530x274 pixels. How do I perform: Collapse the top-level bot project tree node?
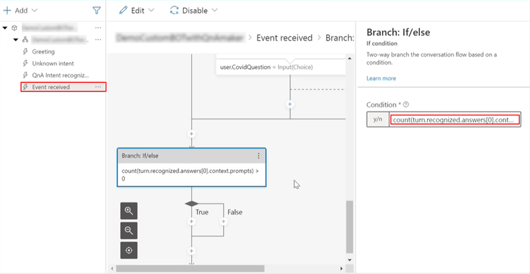[x=5, y=28]
